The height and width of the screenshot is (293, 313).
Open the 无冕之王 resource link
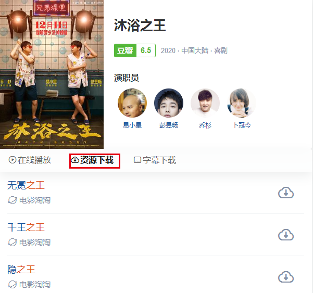click(x=26, y=185)
